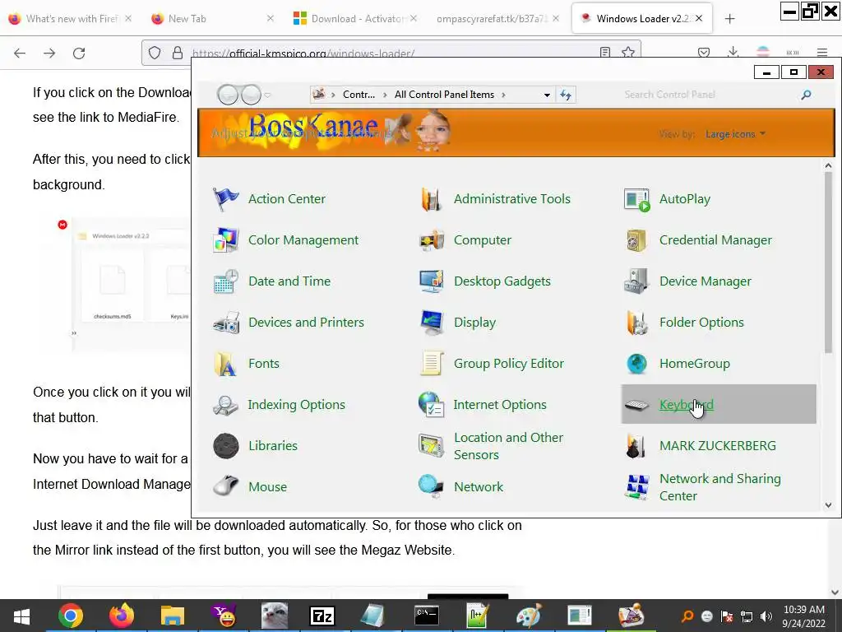Screen dimensions: 842x632
Task: Switch to Download - Activator tab
Action: click(354, 19)
